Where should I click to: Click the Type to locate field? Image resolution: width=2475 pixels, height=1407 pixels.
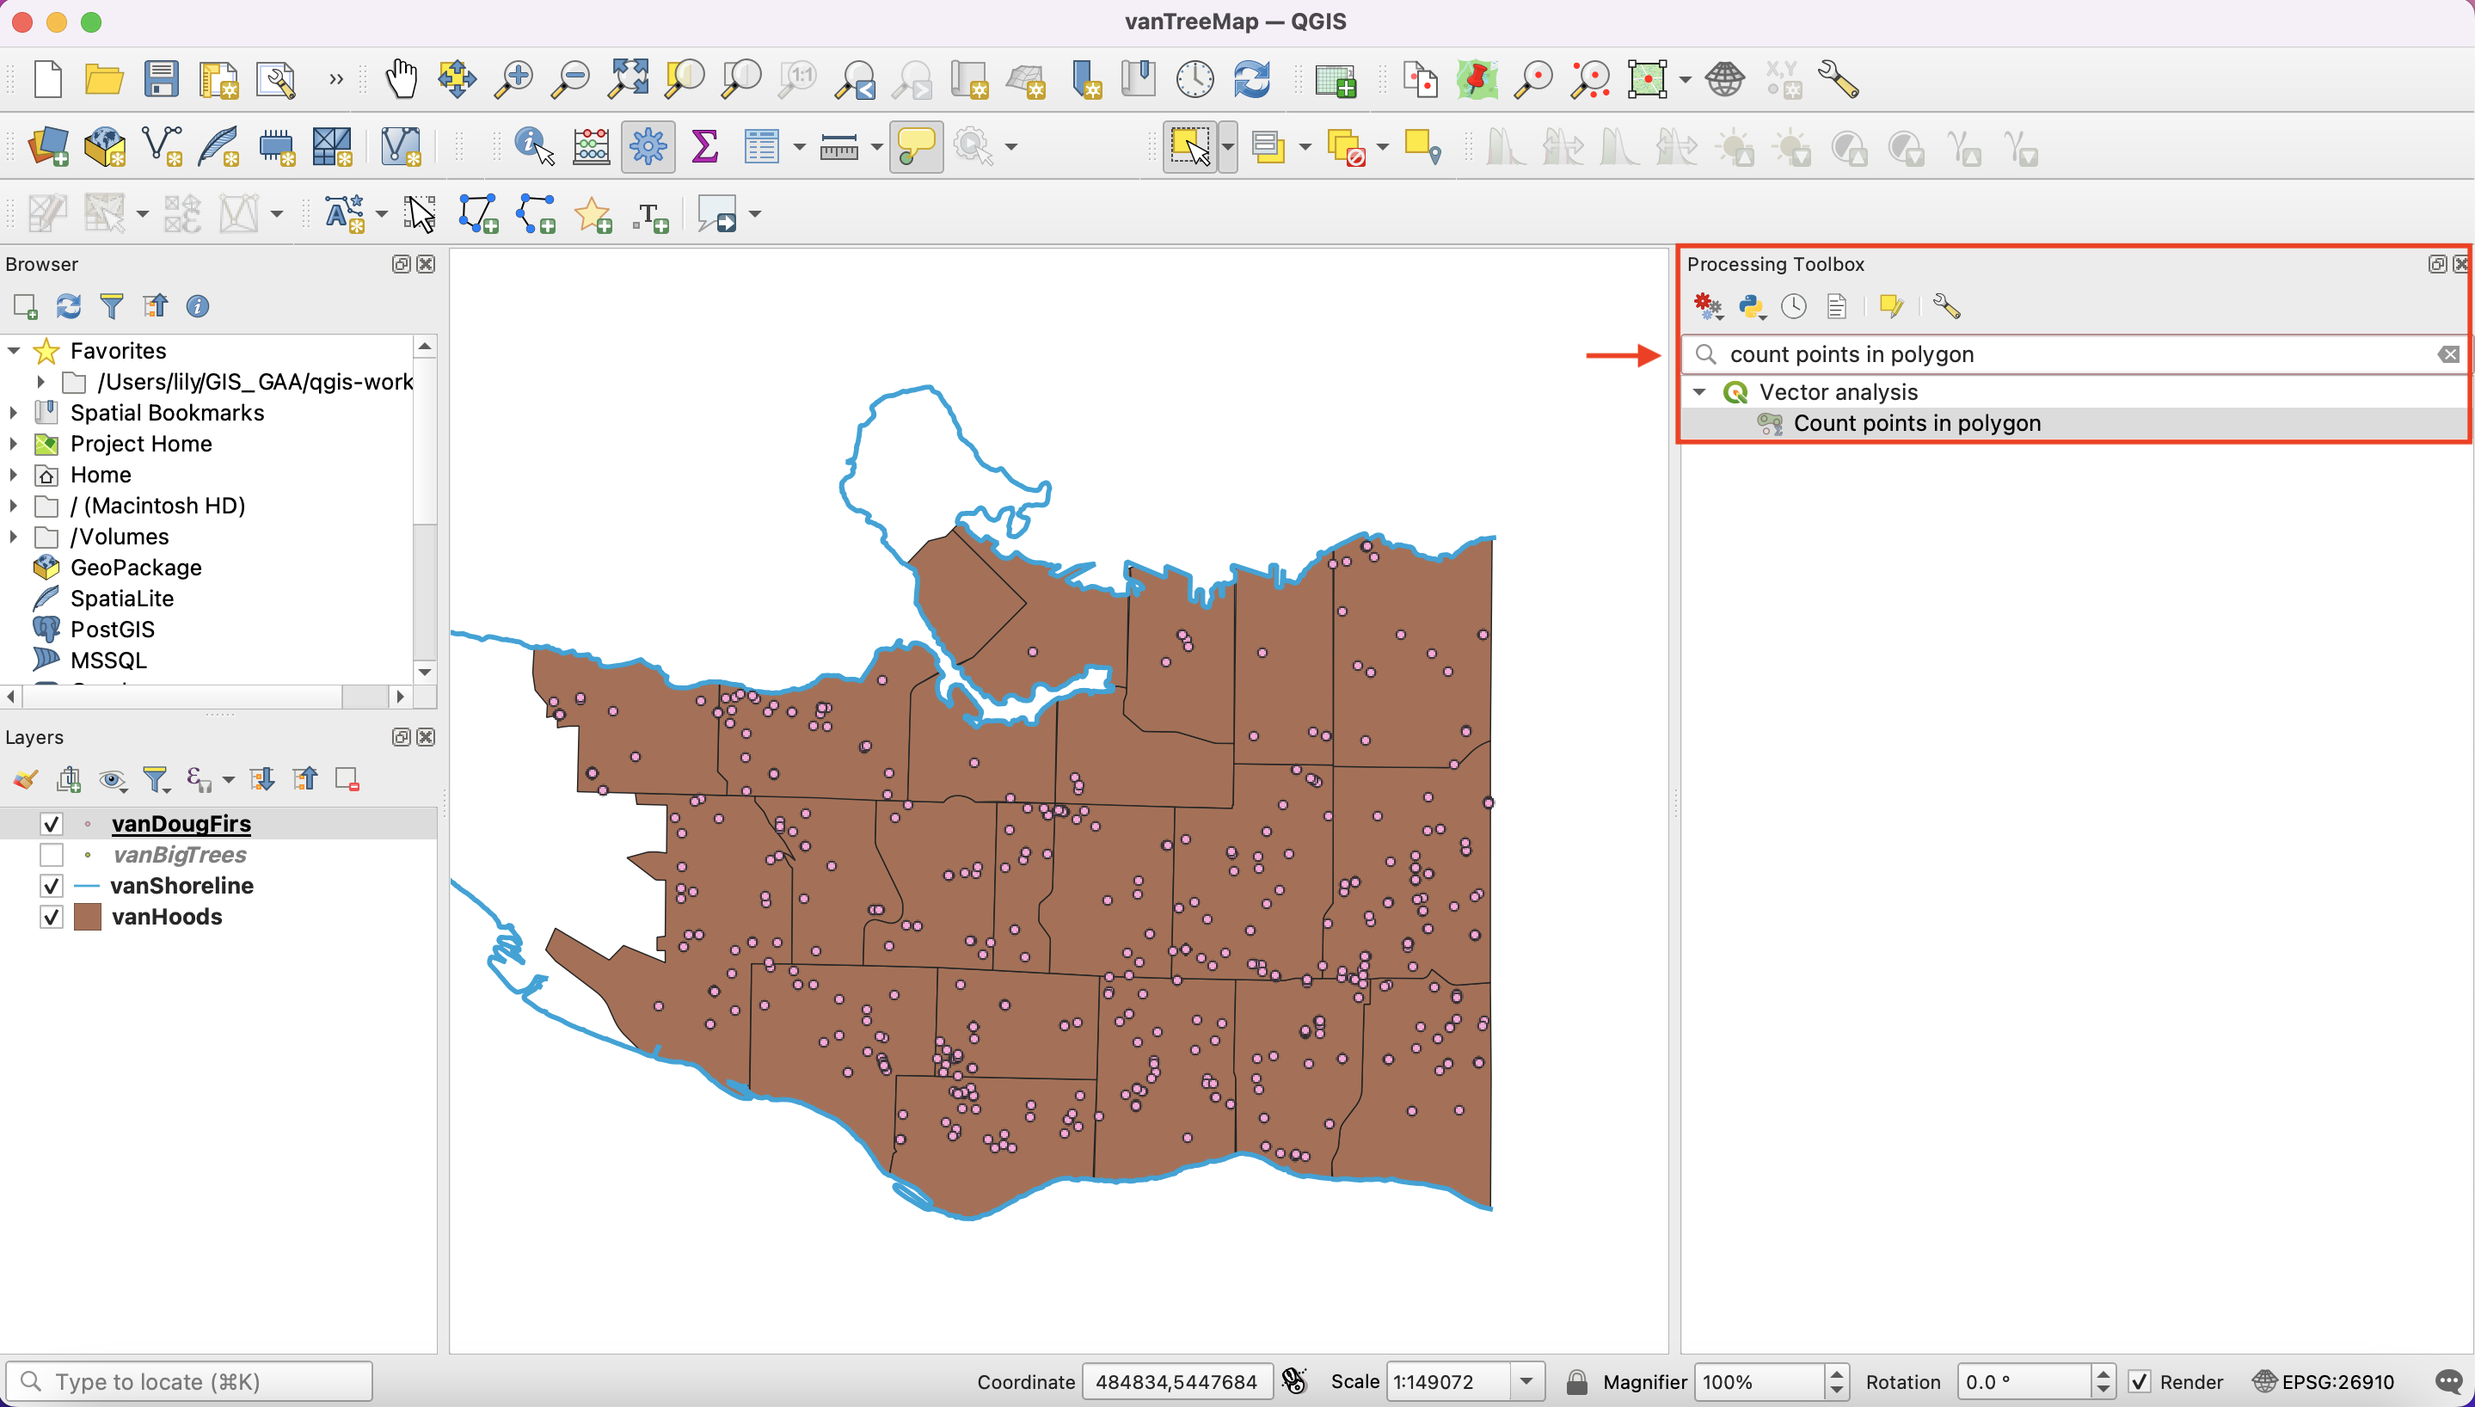(189, 1382)
